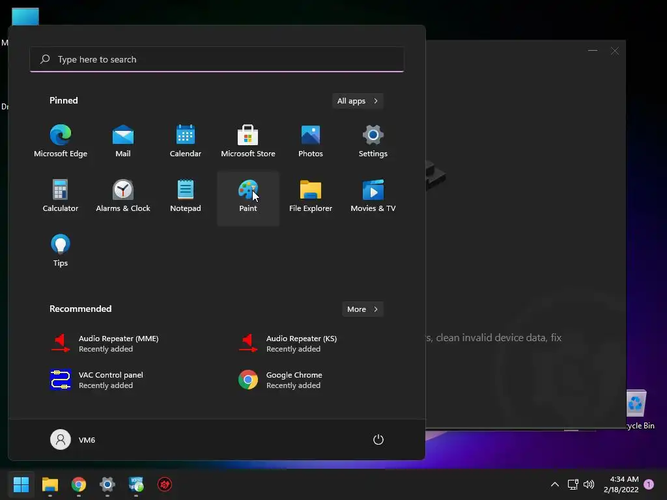Open the red gear app on taskbar
The width and height of the screenshot is (667, 500).
tap(165, 484)
